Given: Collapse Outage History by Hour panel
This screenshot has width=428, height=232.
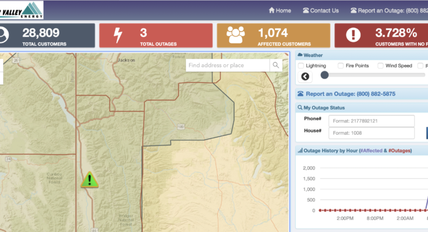Looking at the screenshot, I should point(361,151).
